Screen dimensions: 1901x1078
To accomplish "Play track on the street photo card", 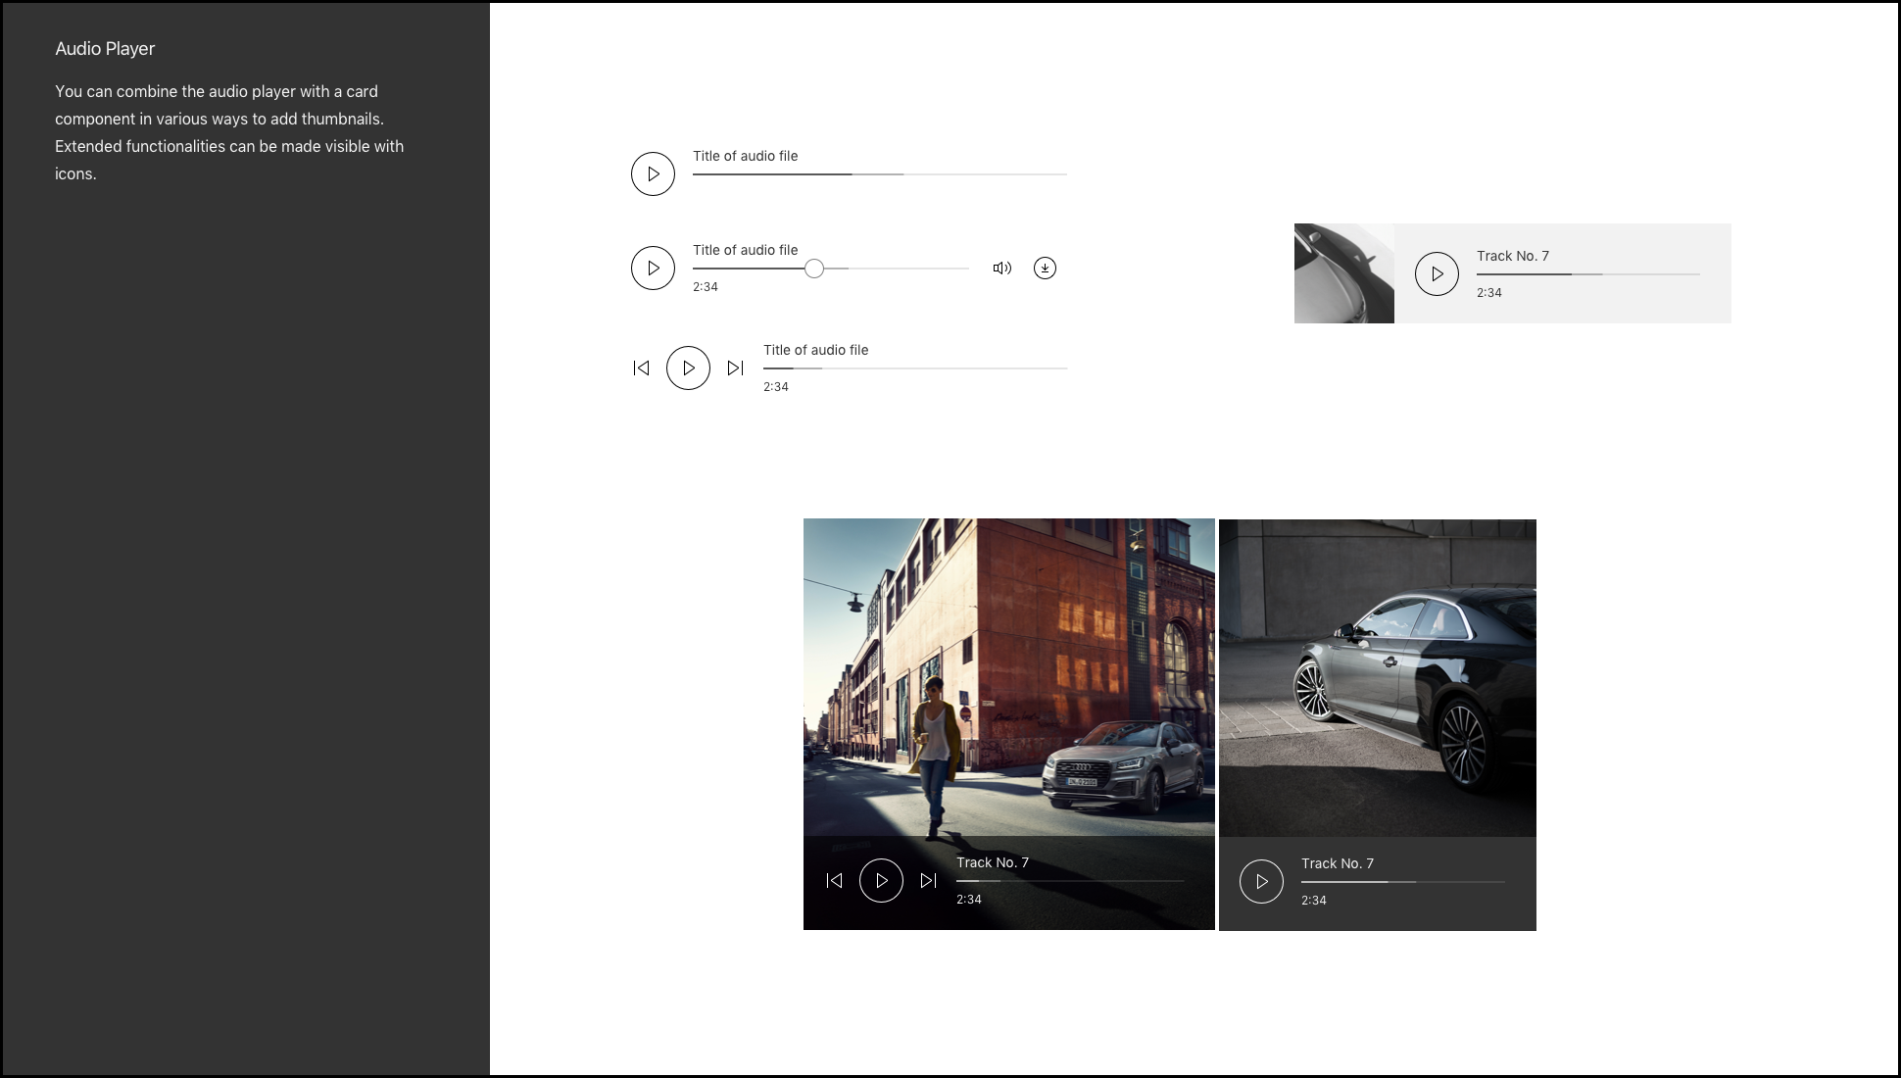I will coord(881,880).
